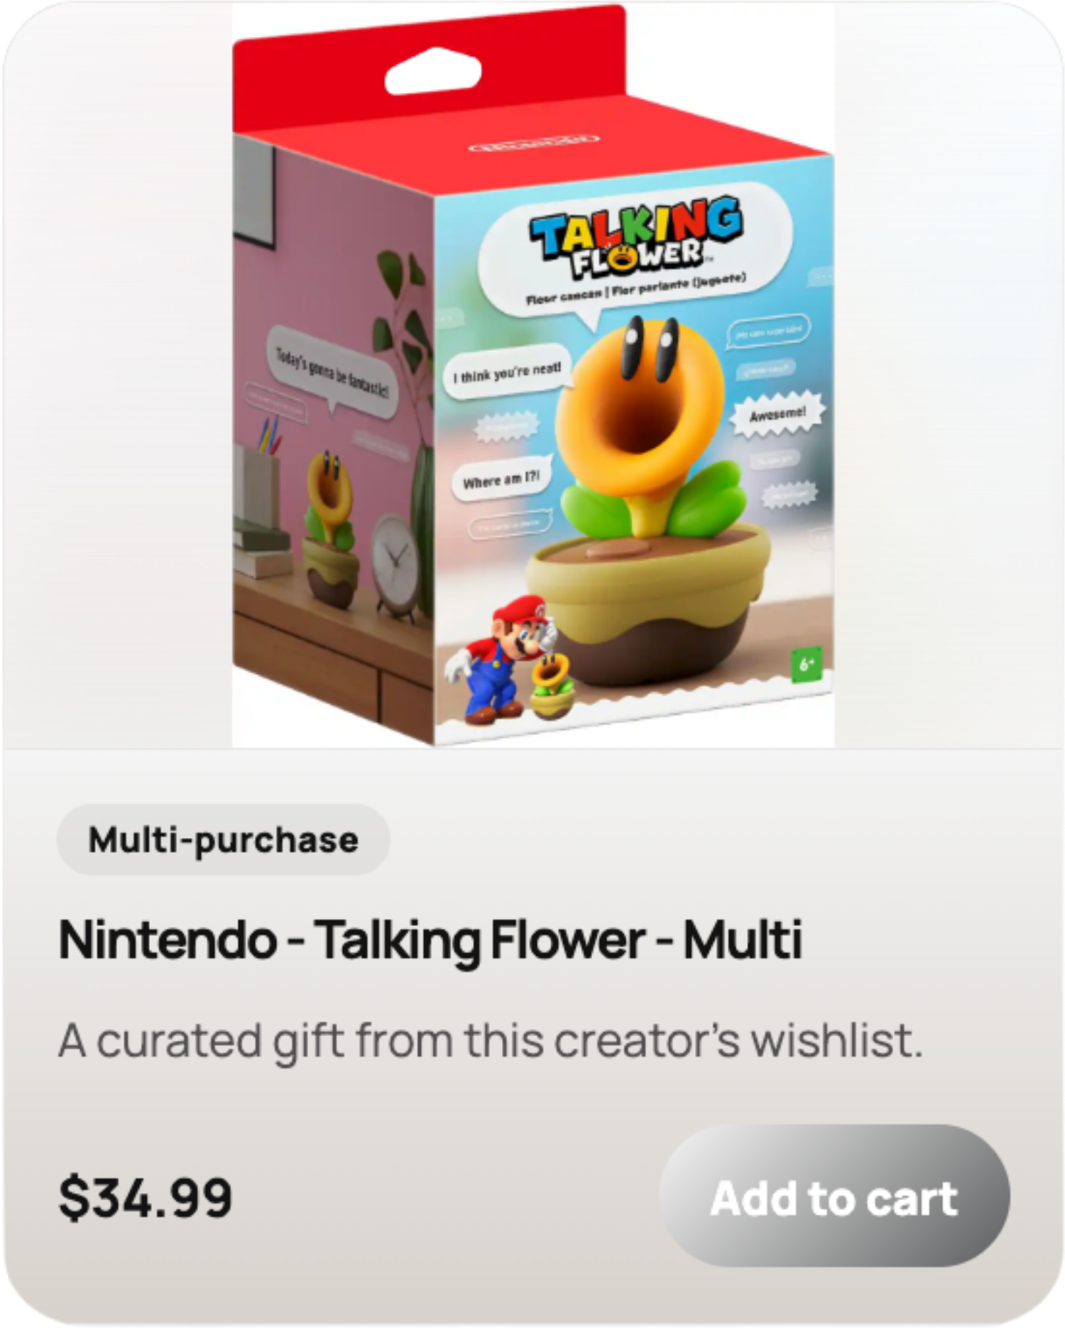The image size is (1065, 1328).
Task: Click the Add to cart button
Action: 834,1198
